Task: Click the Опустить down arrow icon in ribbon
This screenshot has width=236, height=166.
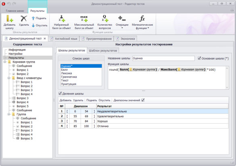Action: 33,25
